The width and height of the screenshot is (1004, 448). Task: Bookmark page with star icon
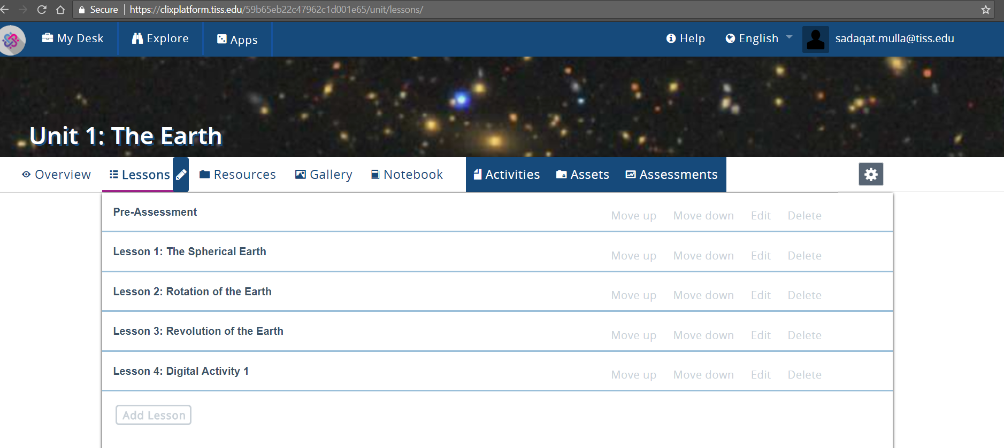pos(985,10)
